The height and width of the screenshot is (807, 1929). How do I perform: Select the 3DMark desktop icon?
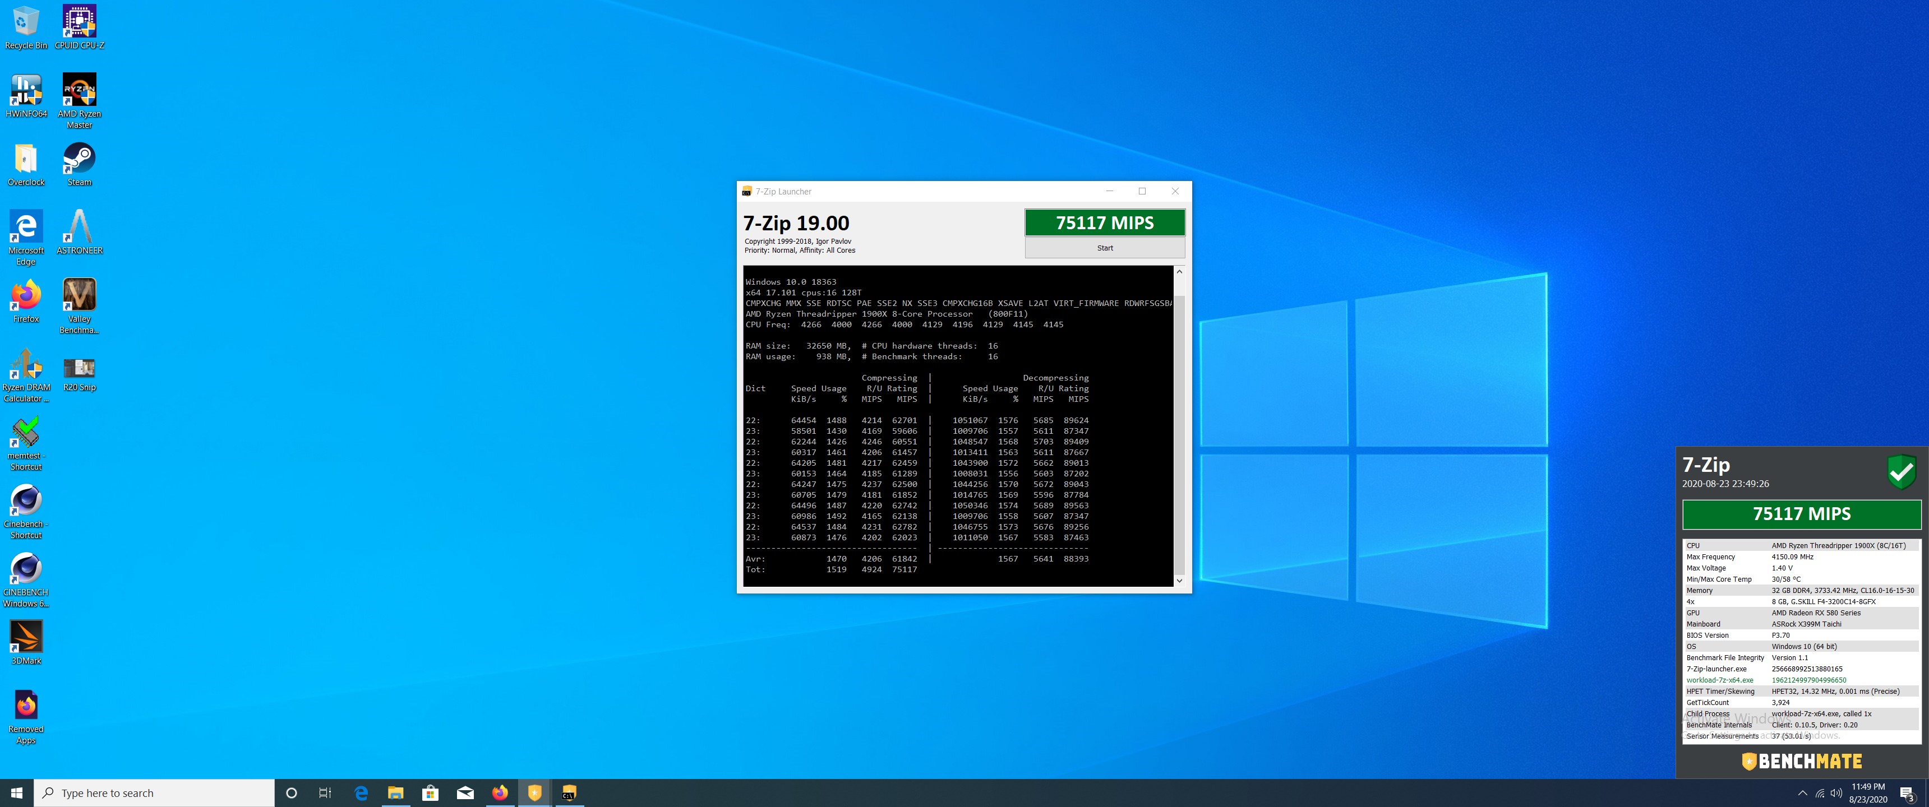[26, 642]
